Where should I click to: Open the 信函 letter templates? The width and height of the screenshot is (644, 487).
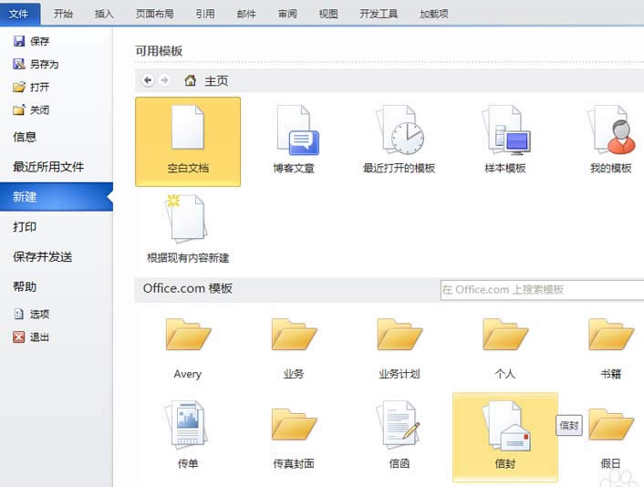(x=399, y=436)
